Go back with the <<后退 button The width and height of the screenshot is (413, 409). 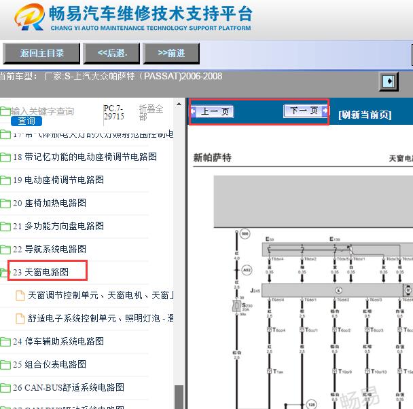tap(111, 54)
